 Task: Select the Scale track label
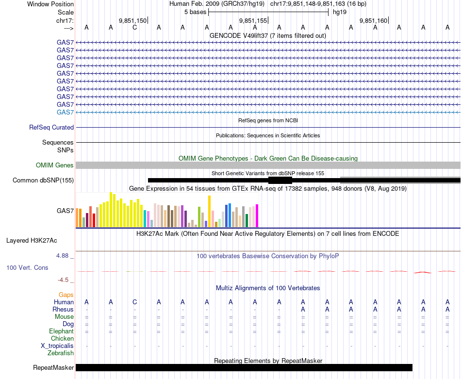66,12
